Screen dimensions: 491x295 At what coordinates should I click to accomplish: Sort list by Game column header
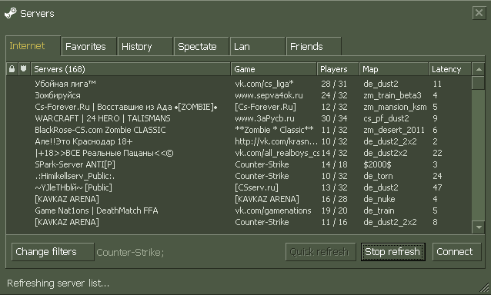point(274,69)
